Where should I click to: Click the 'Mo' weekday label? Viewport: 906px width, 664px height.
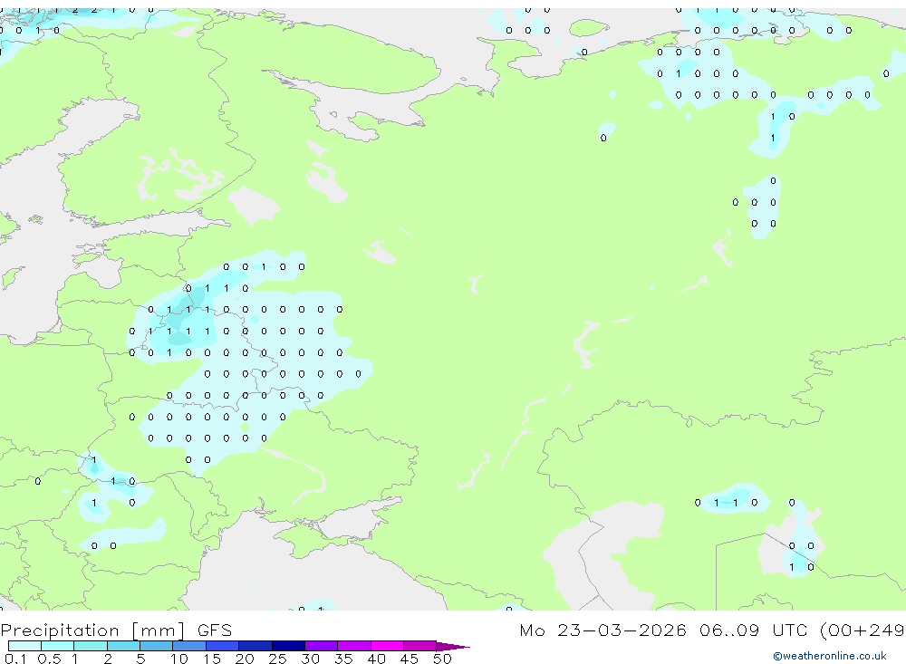[x=532, y=630]
